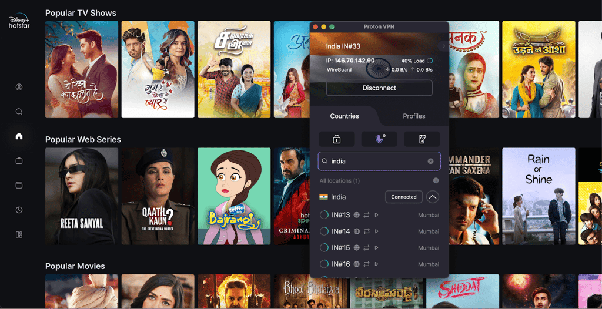The height and width of the screenshot is (309, 602).
Task: Go to Hotstar Home in sidebar
Action: pos(19,136)
